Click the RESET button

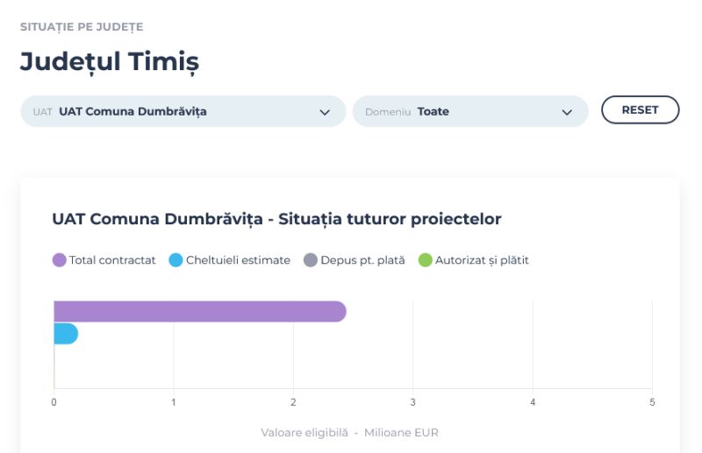click(x=640, y=110)
